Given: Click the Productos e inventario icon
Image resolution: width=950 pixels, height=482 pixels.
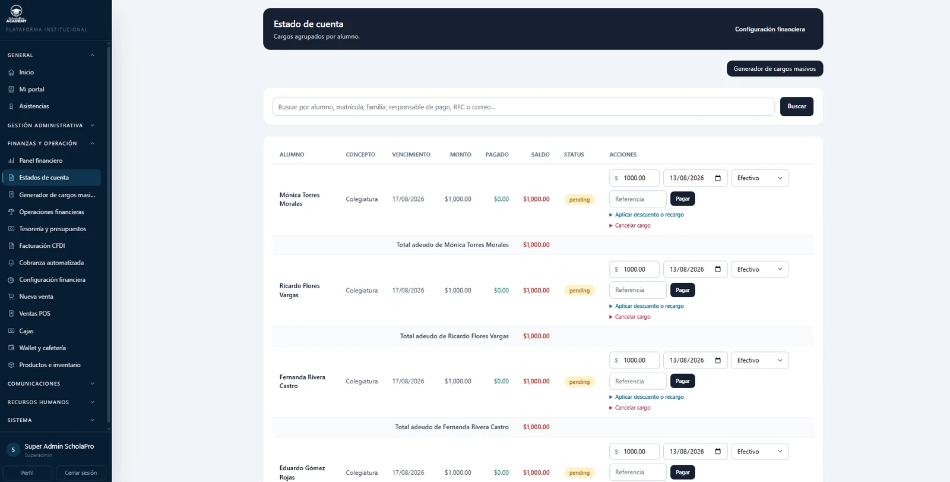Looking at the screenshot, I should coord(11,365).
